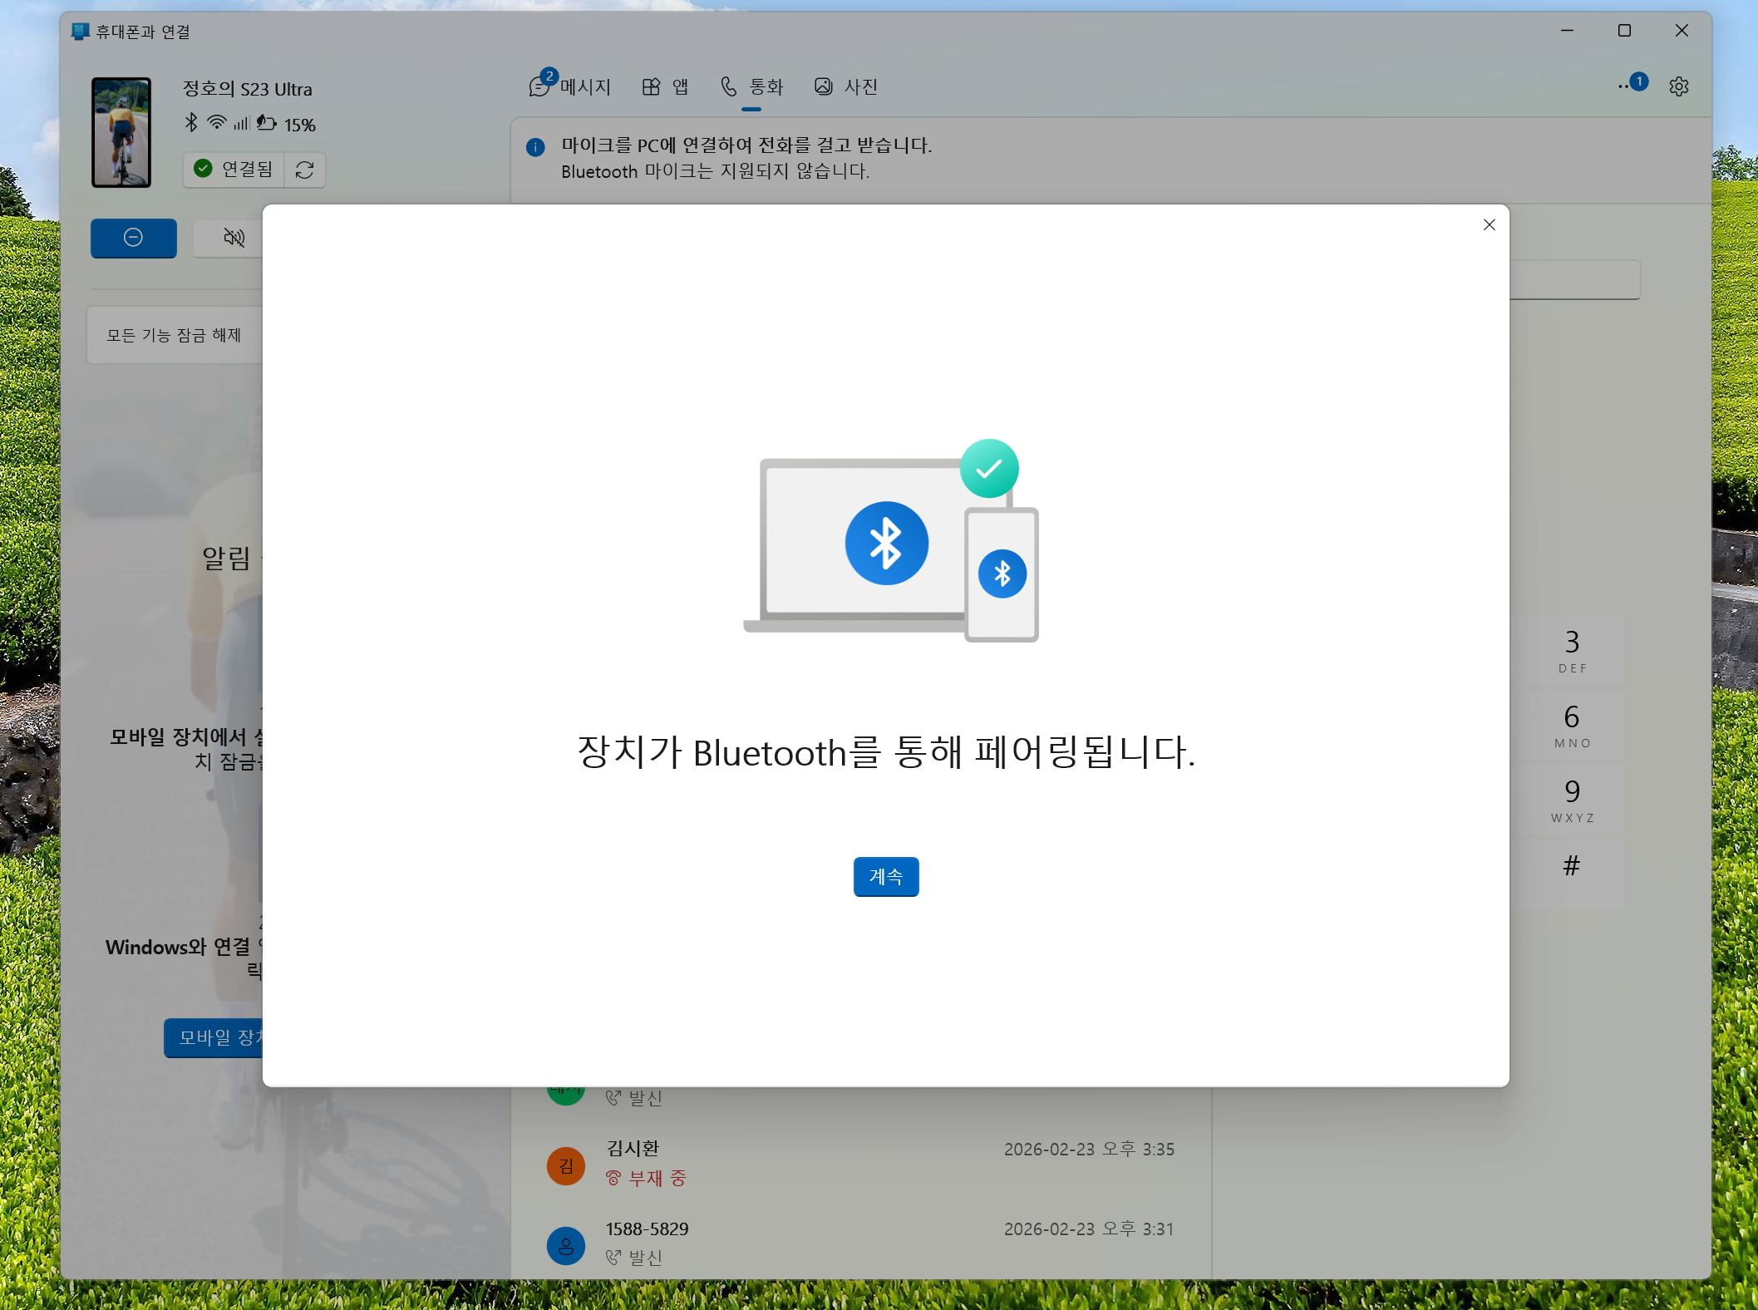Open the 메시지 tab

(571, 86)
